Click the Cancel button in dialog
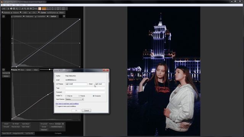244x137 pixels. point(87,111)
